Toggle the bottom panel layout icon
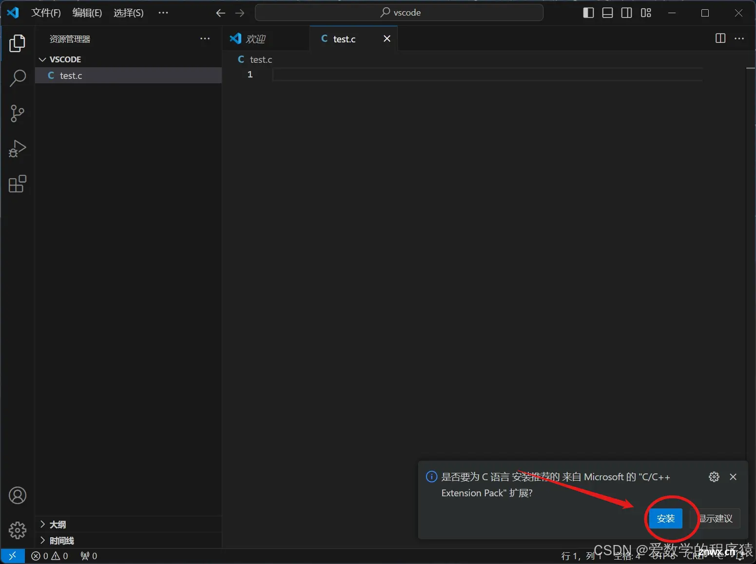The width and height of the screenshot is (756, 564). click(607, 13)
